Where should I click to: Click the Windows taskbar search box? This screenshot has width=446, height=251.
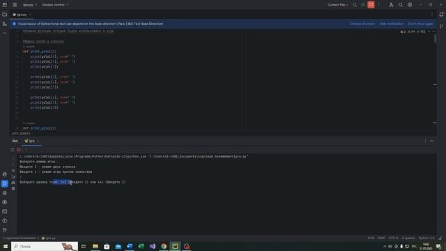[45, 246]
